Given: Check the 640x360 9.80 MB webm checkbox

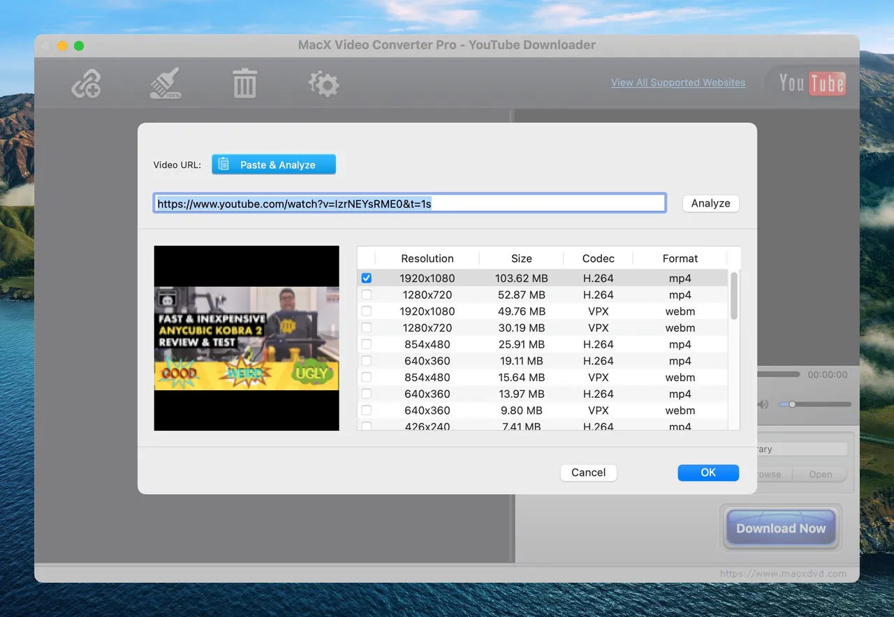Looking at the screenshot, I should point(366,410).
